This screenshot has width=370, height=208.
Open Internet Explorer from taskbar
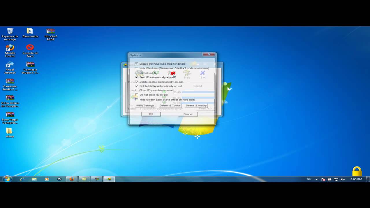[22, 179]
